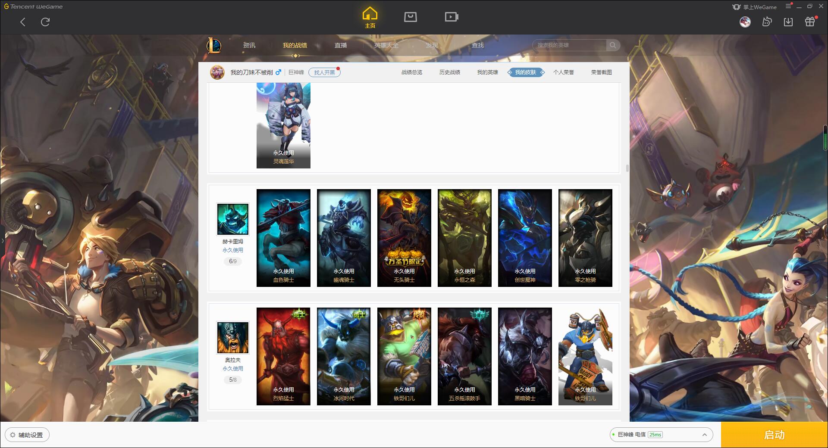The height and width of the screenshot is (448, 828).
Task: Expand the 巨神峰 电信 server dropdown
Action: click(661, 435)
